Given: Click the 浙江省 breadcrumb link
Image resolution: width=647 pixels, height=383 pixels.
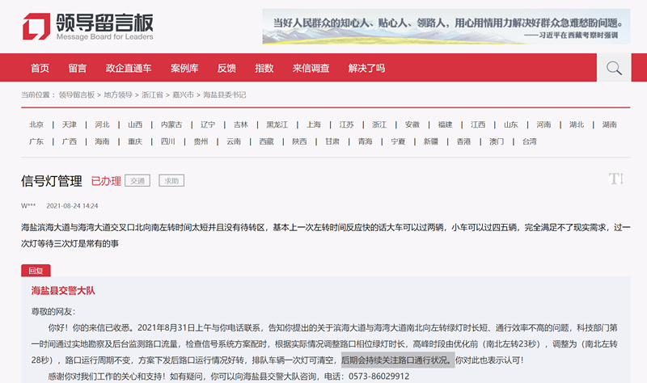Looking at the screenshot, I should [x=150, y=95].
